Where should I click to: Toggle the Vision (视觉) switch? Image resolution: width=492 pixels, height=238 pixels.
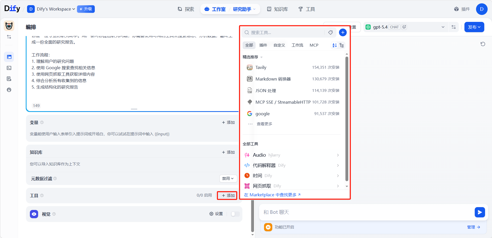pyautogui.click(x=235, y=214)
